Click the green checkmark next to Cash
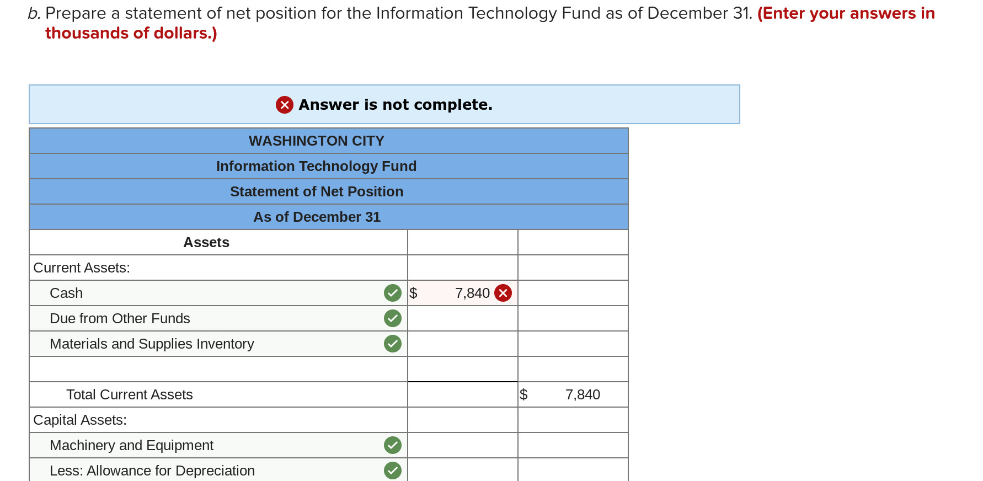This screenshot has height=481, width=983. pyautogui.click(x=392, y=293)
